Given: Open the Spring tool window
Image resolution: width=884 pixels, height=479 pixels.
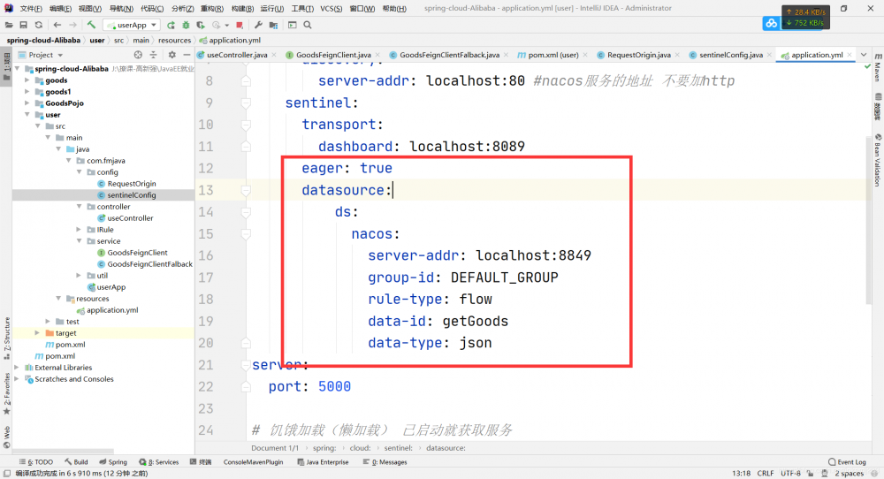Looking at the screenshot, I should point(113,462).
